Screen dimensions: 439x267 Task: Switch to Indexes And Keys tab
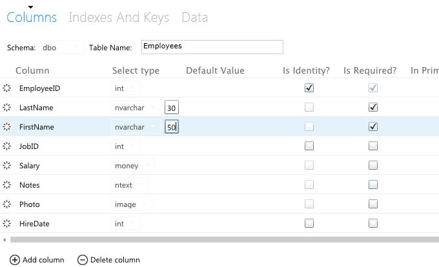[x=119, y=17]
